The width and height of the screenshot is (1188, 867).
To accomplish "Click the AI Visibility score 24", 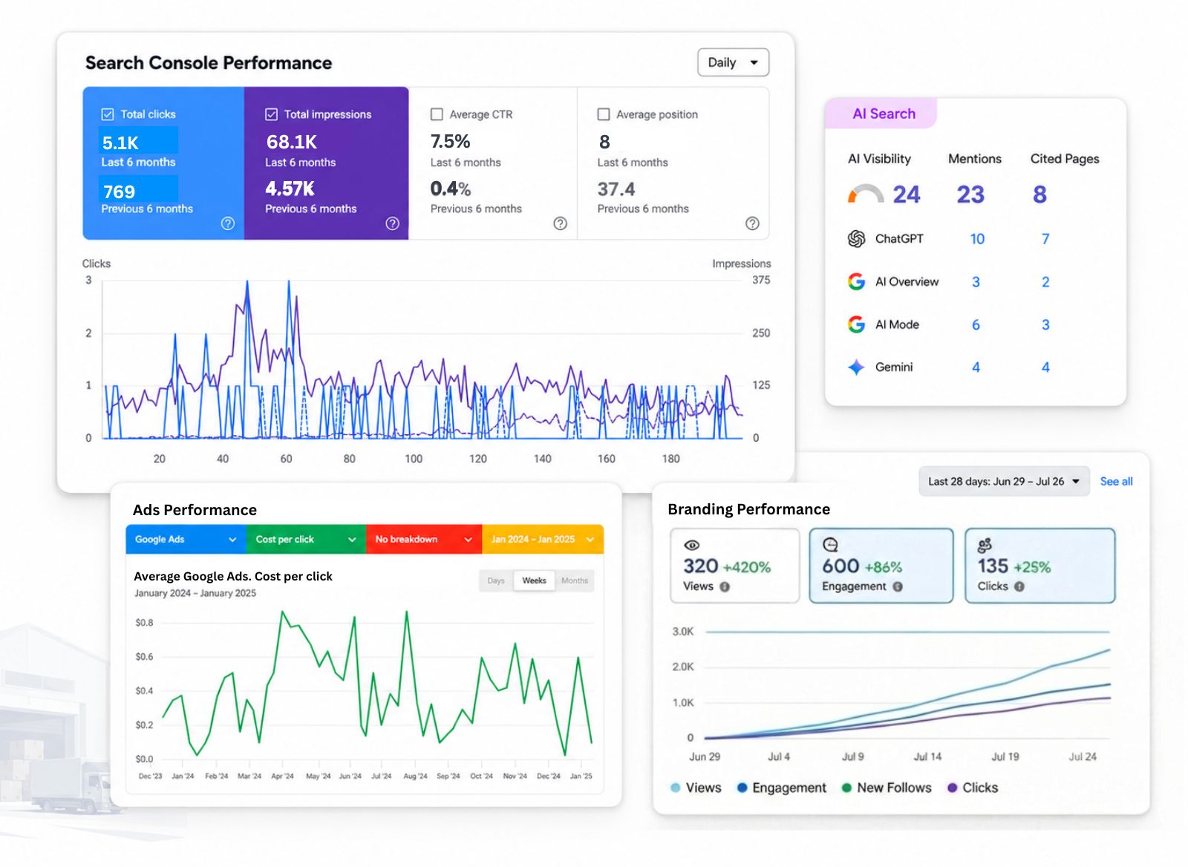I will pyautogui.click(x=906, y=194).
